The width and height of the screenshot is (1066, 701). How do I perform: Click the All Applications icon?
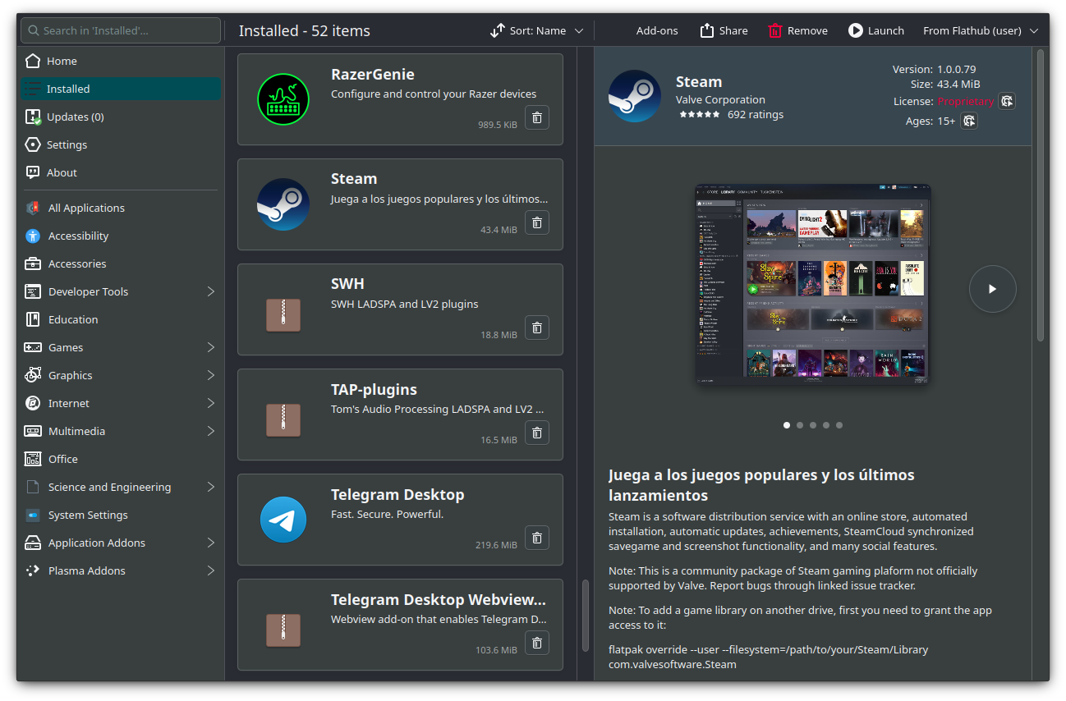(33, 208)
